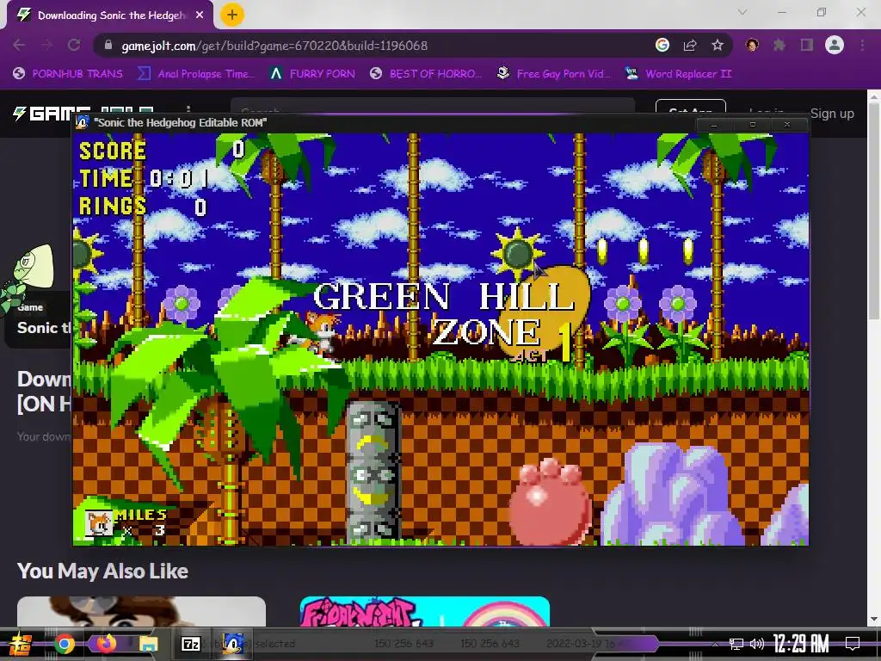The image size is (881, 661).
Task: Open the Extensions puzzle piece menu
Action: click(x=779, y=45)
